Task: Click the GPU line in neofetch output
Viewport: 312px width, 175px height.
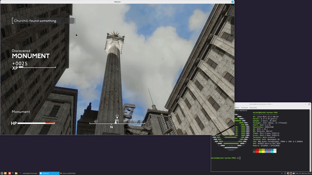Action: tap(267, 143)
